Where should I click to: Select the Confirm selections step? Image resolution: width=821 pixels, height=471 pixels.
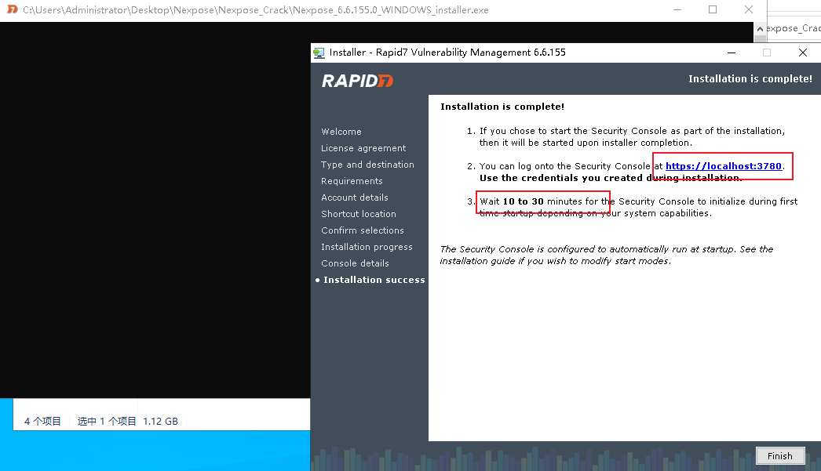click(363, 230)
